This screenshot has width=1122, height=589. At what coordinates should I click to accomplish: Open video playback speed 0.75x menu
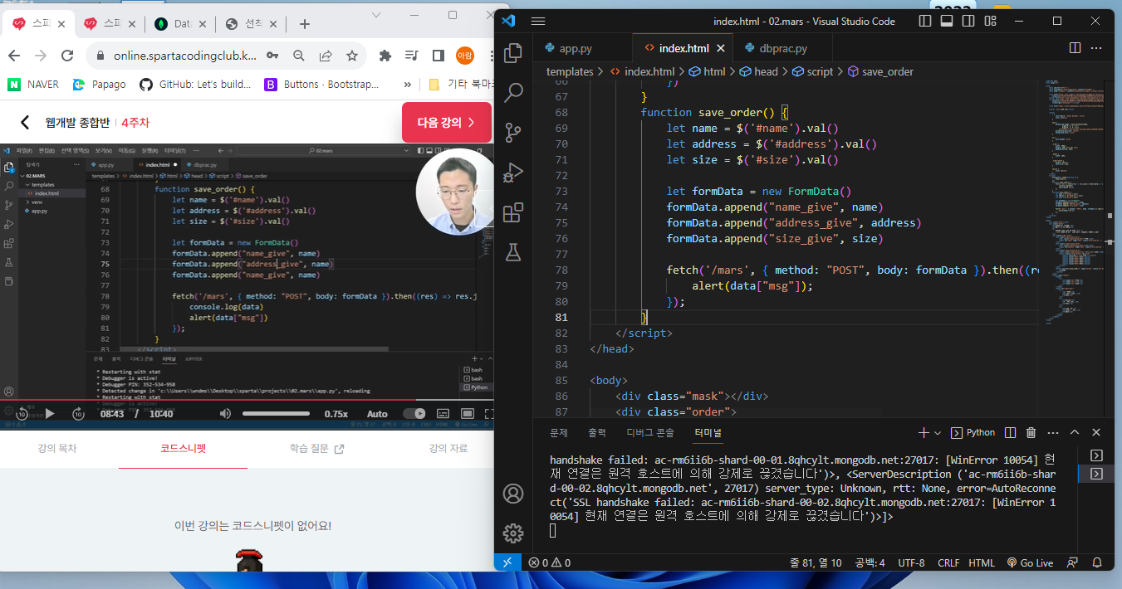[336, 413]
